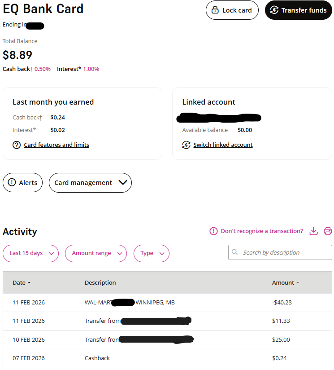Open Card features and limits link
Screen dimensions: 334x370
coord(56,145)
